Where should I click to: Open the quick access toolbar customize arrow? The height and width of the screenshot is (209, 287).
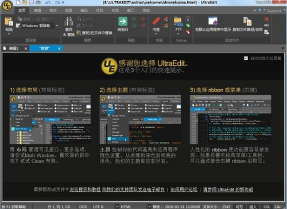(x=63, y=3)
